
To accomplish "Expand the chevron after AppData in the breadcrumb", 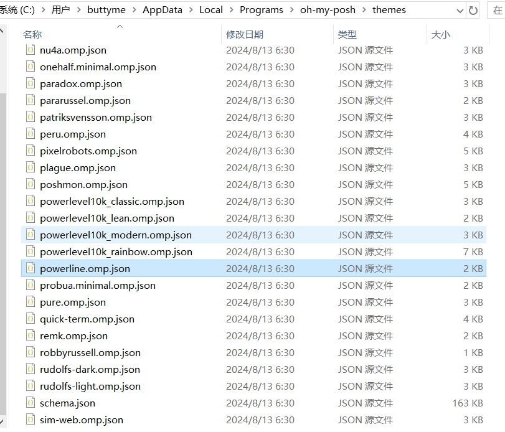I will (x=191, y=10).
